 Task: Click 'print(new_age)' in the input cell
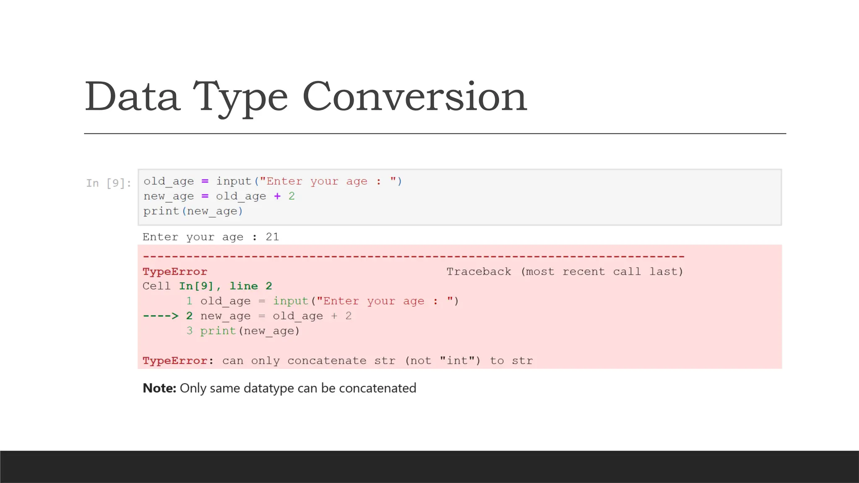pos(193,211)
